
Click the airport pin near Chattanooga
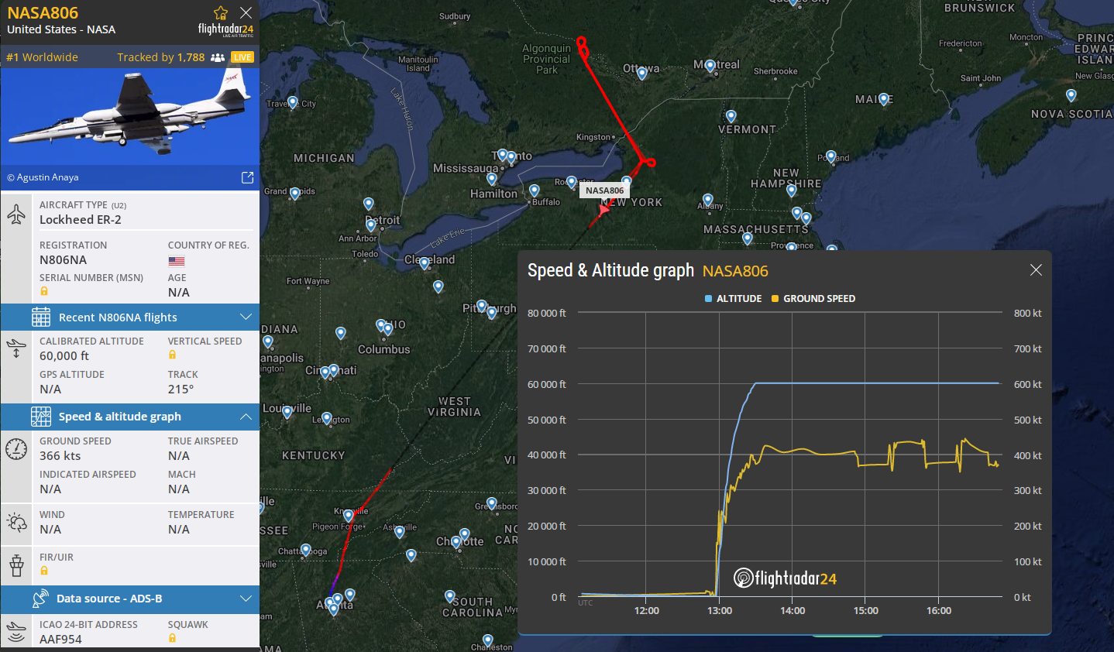pyautogui.click(x=305, y=550)
